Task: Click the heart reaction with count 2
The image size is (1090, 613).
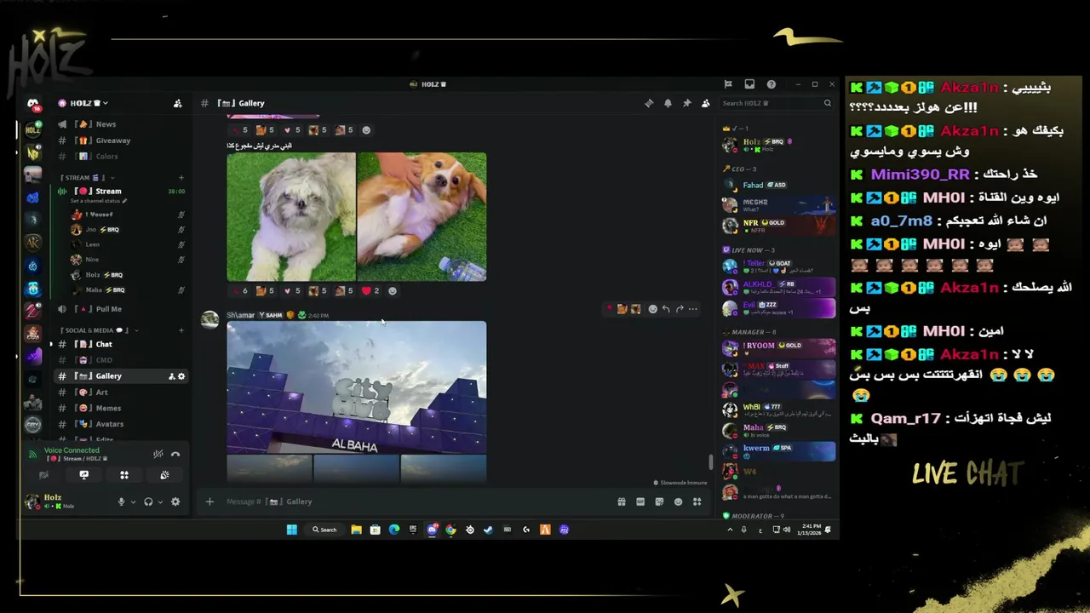Action: (x=370, y=290)
